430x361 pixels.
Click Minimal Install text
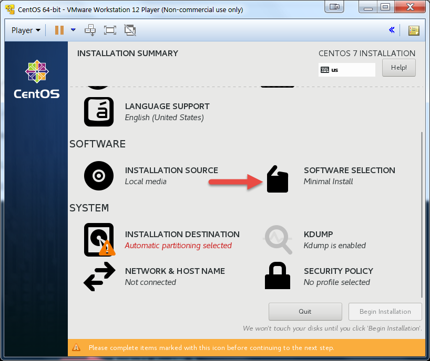point(328,182)
